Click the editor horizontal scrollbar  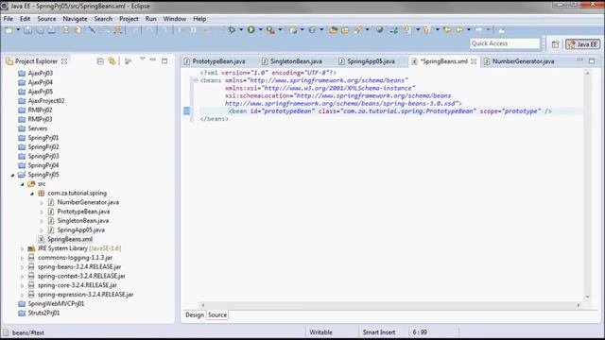coord(390,305)
